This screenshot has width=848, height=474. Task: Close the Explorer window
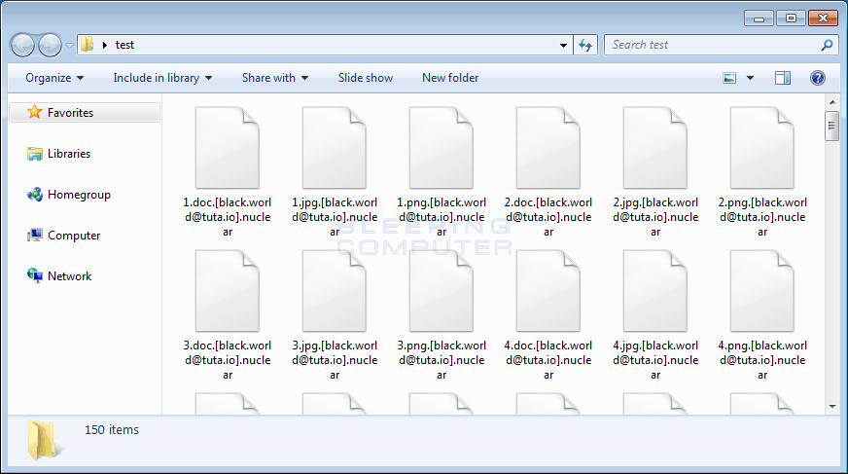[x=823, y=18]
